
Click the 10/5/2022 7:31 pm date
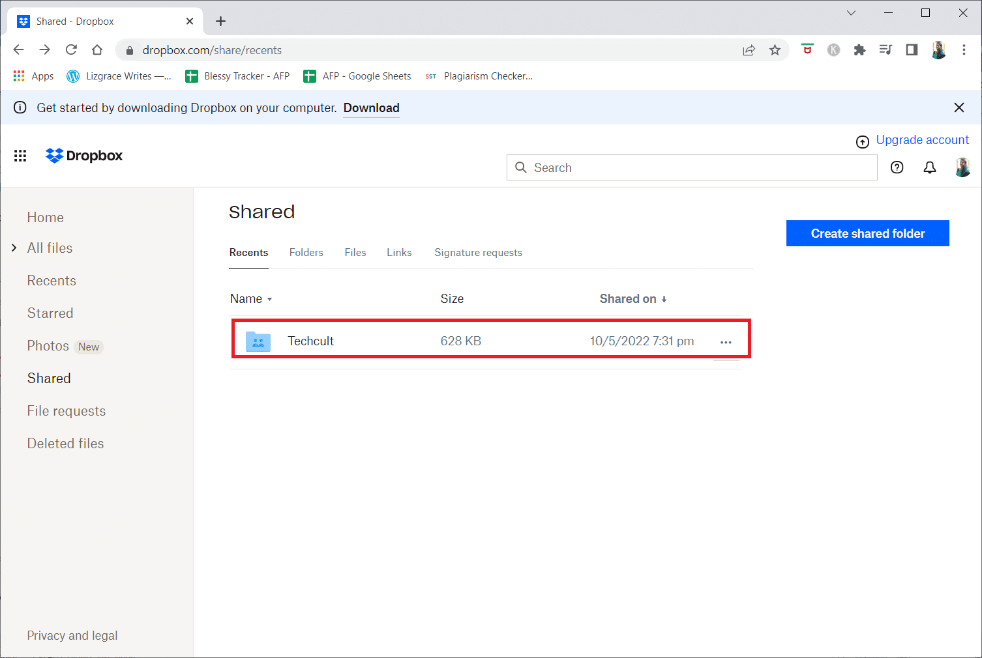pos(642,341)
